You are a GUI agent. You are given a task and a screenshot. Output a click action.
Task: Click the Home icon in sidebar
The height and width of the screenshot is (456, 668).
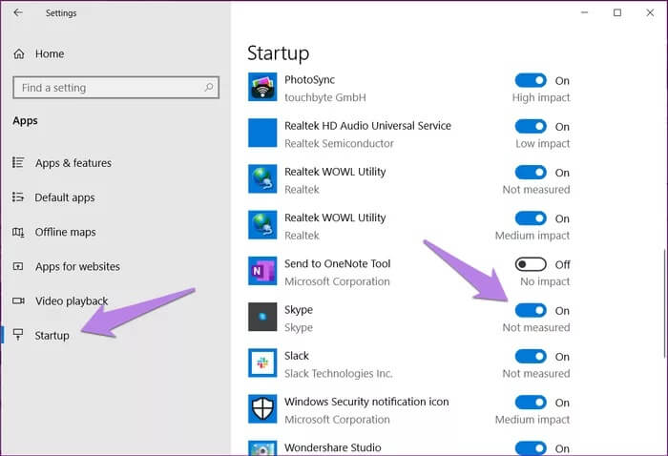(19, 54)
